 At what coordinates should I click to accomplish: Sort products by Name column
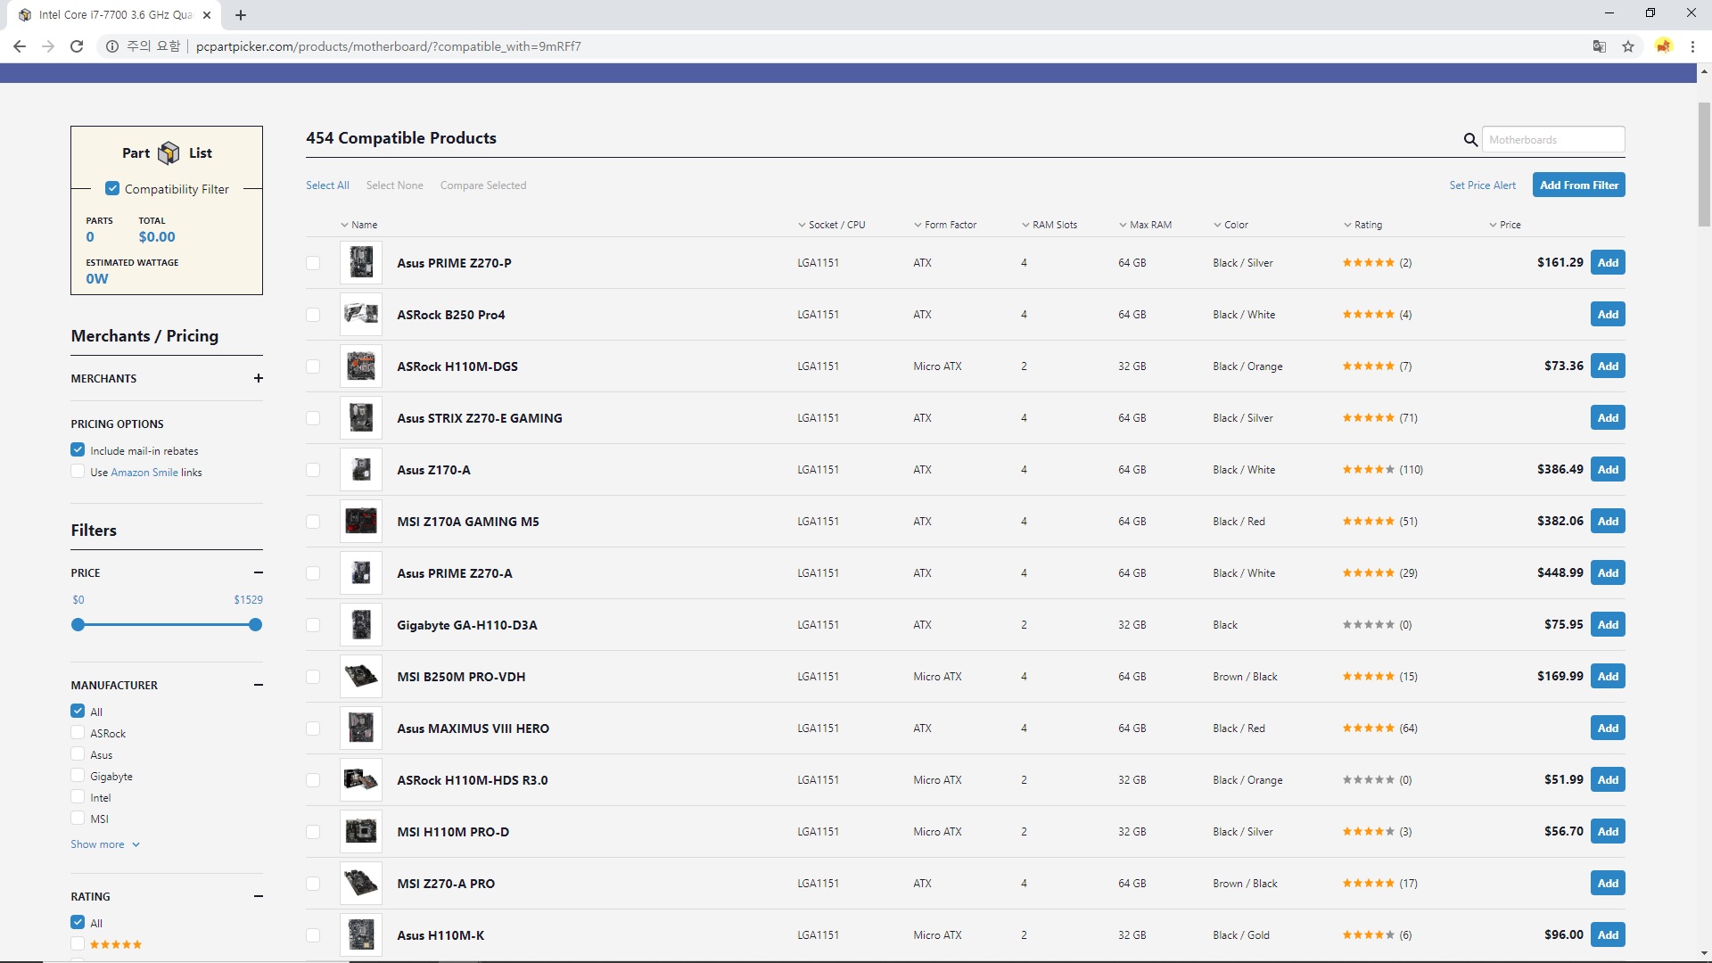point(359,225)
